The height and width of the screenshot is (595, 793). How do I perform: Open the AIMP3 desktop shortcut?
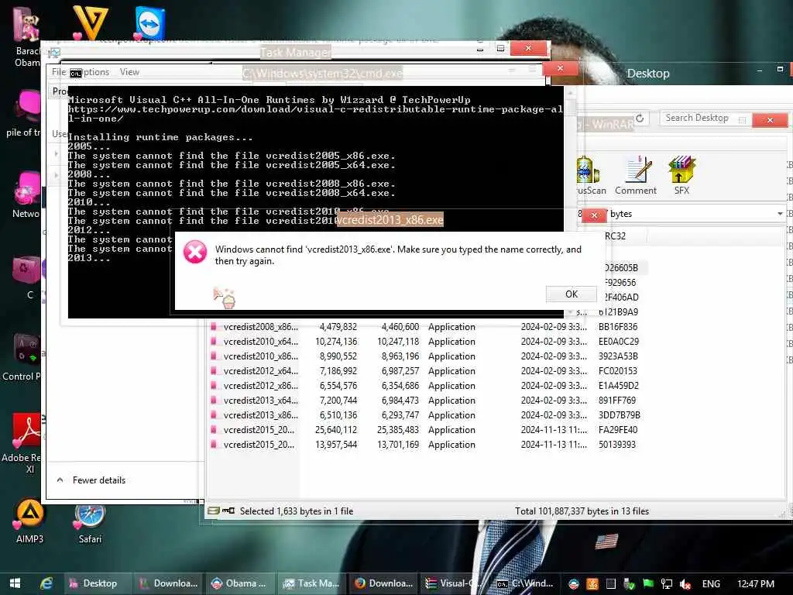click(x=29, y=521)
